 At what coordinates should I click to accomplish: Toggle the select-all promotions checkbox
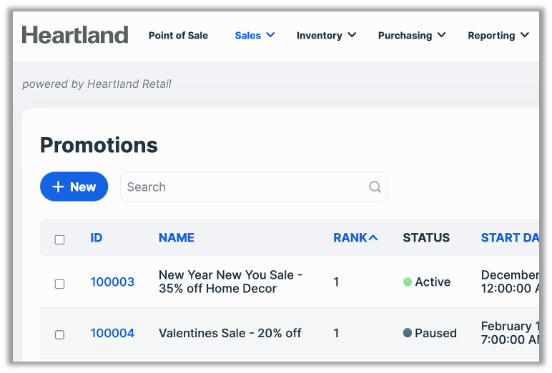60,239
